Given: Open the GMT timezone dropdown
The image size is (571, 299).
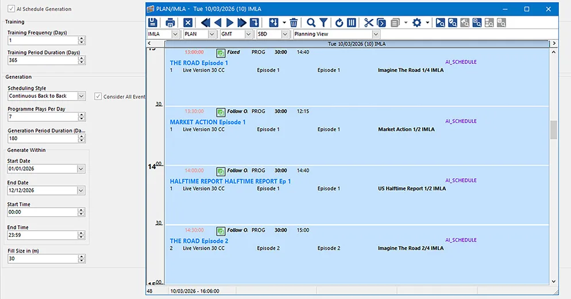Looking at the screenshot, I should (248, 34).
